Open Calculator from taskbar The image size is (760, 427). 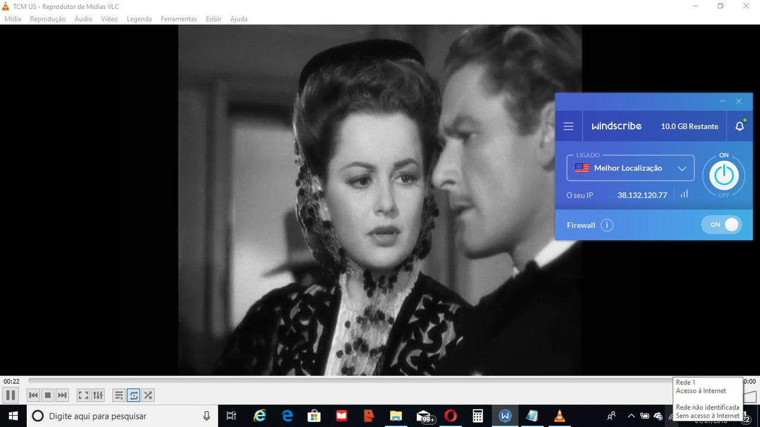coord(478,416)
